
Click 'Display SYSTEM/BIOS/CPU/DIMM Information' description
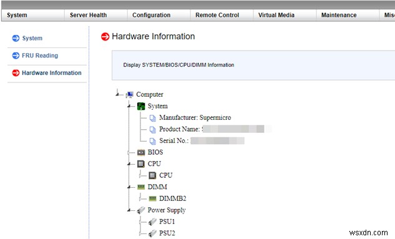(x=178, y=65)
